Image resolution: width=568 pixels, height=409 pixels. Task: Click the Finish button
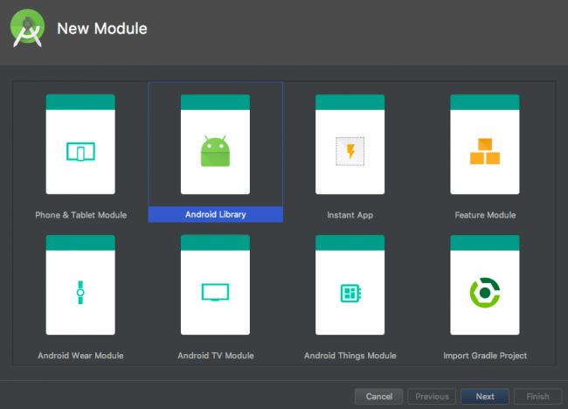tap(537, 396)
